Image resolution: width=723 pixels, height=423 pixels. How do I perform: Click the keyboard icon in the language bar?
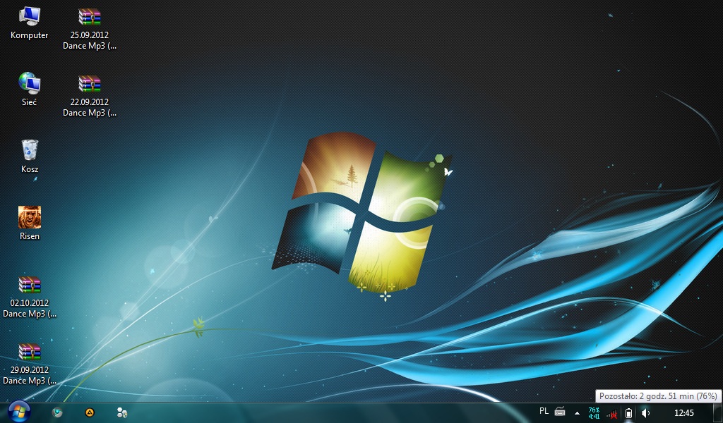tap(560, 412)
